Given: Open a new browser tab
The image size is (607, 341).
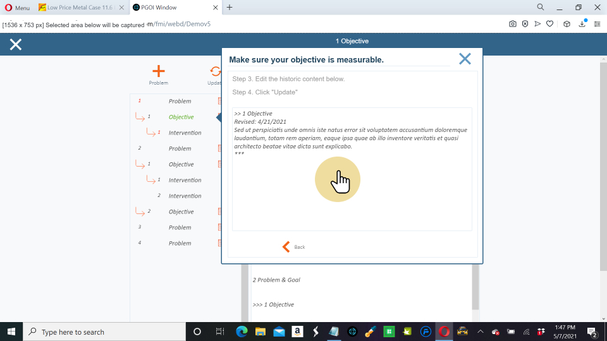Looking at the screenshot, I should pyautogui.click(x=230, y=8).
